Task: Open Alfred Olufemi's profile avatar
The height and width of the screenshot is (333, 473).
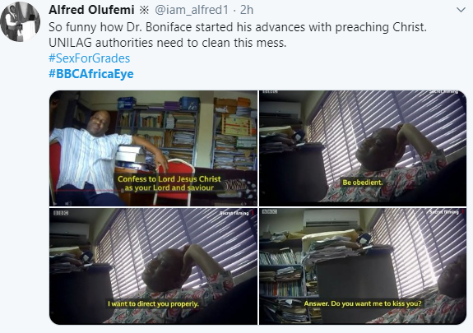Action: [21, 21]
